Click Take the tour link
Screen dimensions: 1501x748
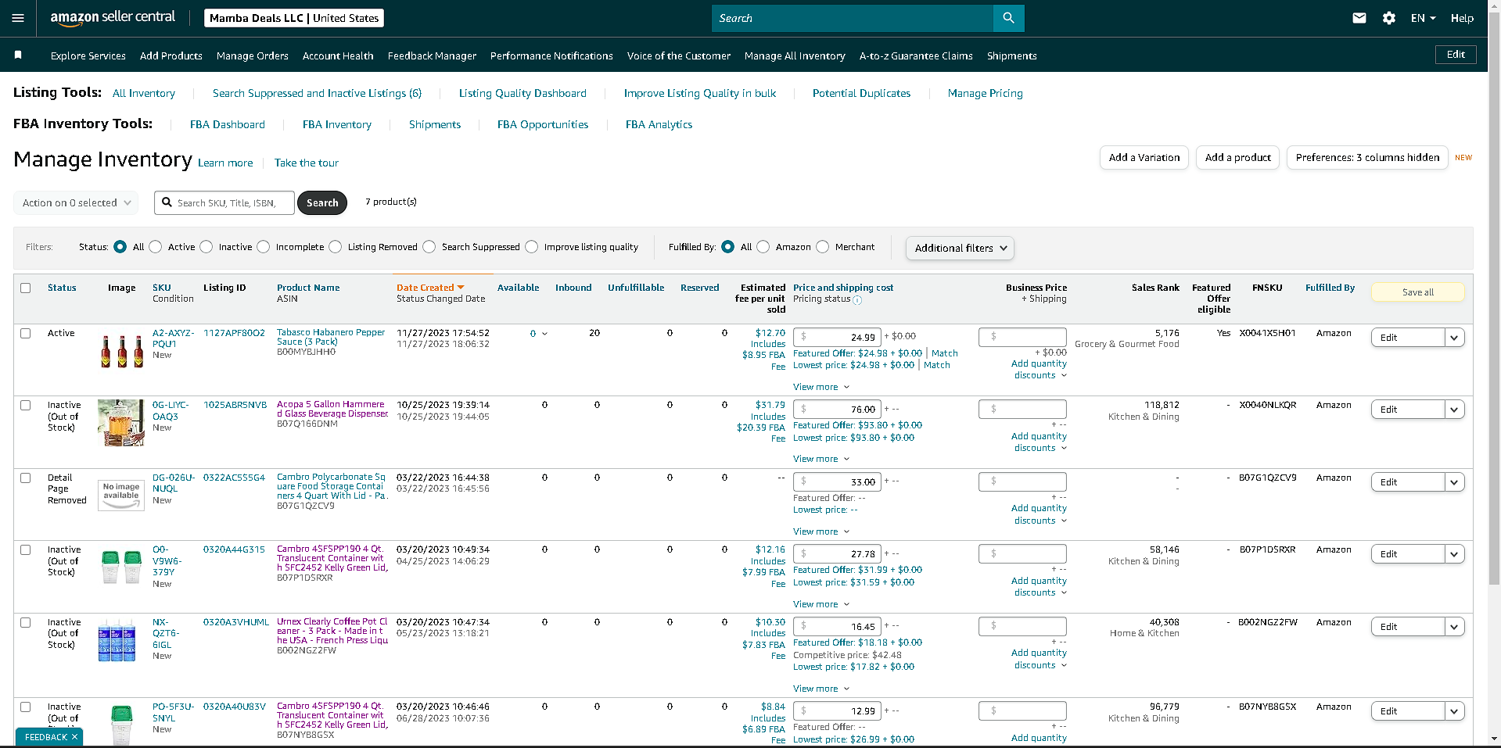click(307, 163)
